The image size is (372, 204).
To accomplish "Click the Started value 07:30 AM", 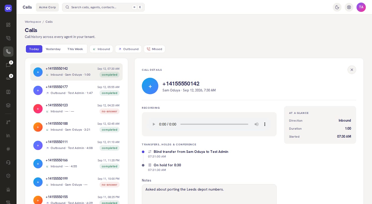I will [344, 136].
